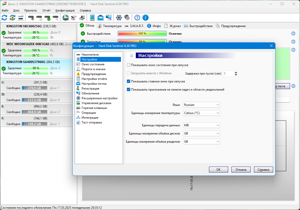Image resolution: width=300 pixels, height=210 pixels.
Task: Open the Единицы передачи данных MB dropdown
Action: 202,125
